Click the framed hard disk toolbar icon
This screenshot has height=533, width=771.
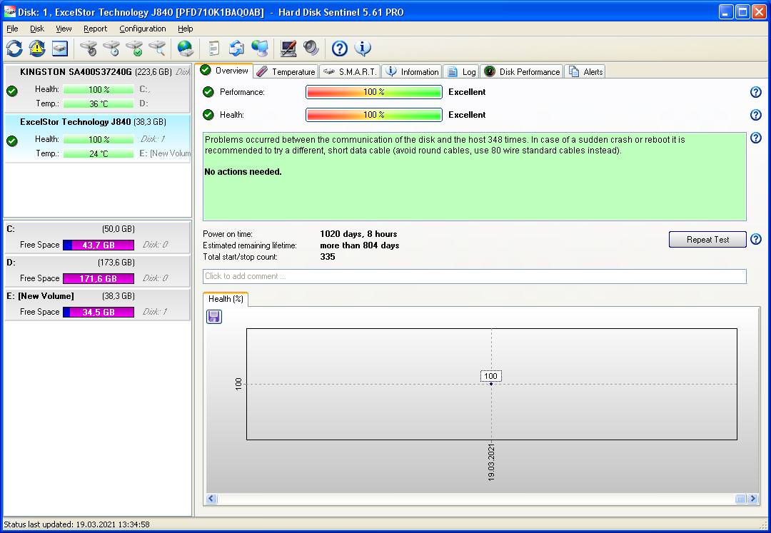pyautogui.click(x=60, y=48)
